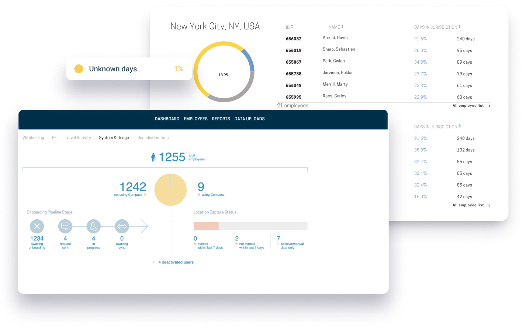Click the Unknown days legend dot
The image size is (526, 329).
tap(78, 69)
